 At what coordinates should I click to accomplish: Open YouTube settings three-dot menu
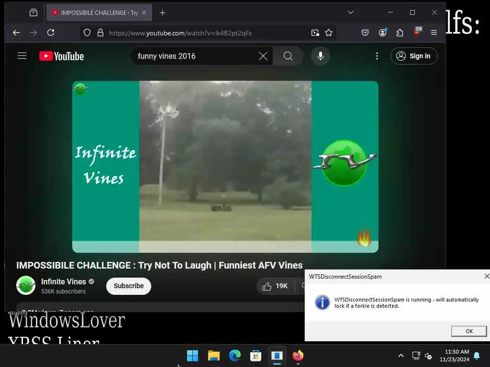(x=377, y=56)
